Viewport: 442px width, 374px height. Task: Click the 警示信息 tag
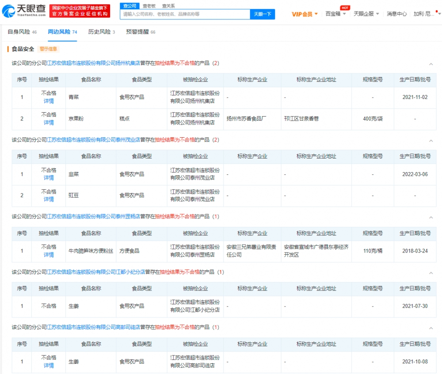(x=48, y=49)
